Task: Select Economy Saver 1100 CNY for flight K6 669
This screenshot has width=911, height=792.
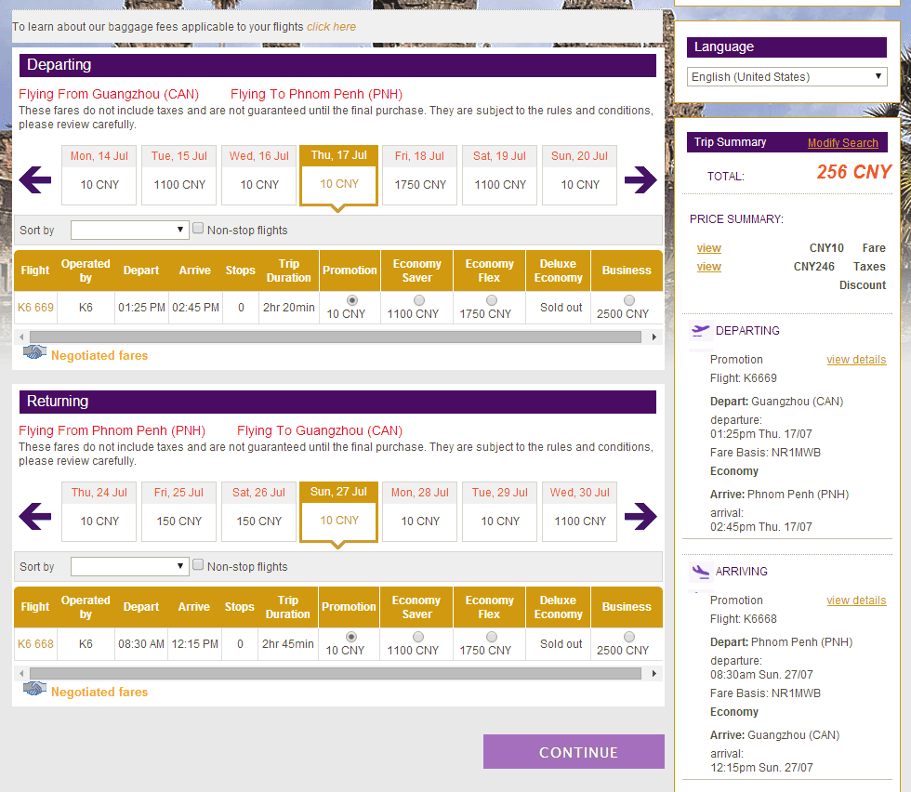Action: 418,300
